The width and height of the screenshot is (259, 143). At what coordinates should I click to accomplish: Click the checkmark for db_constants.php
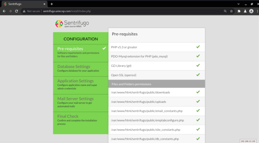pos(198,139)
